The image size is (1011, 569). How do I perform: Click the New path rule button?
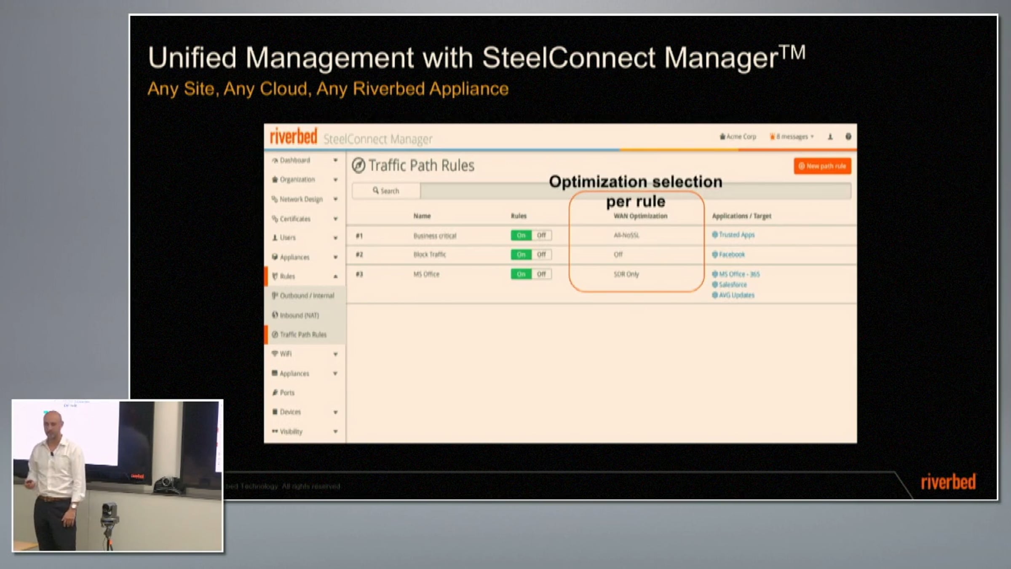click(822, 166)
